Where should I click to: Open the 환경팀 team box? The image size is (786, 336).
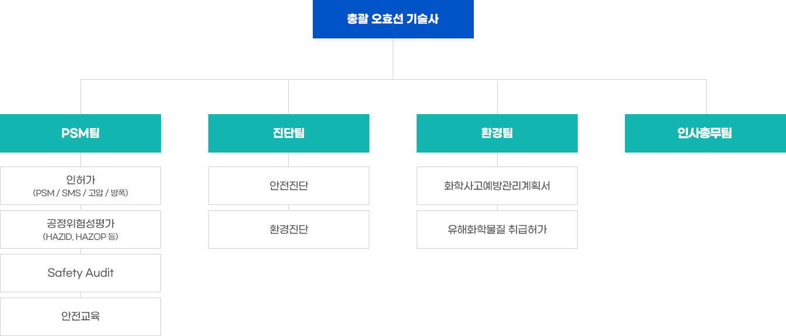point(497,133)
